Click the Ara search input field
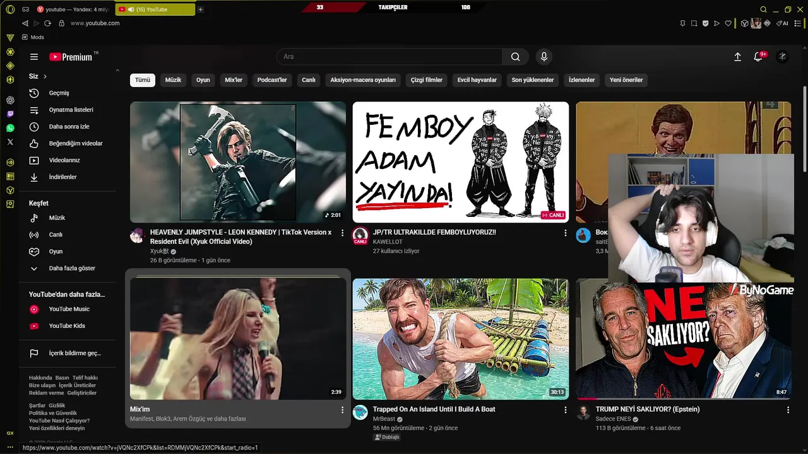808x454 pixels. [x=389, y=57]
